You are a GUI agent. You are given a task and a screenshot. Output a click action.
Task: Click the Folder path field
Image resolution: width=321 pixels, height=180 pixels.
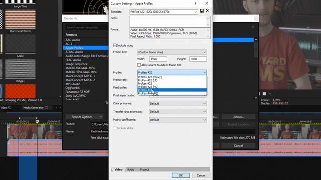tap(100, 124)
